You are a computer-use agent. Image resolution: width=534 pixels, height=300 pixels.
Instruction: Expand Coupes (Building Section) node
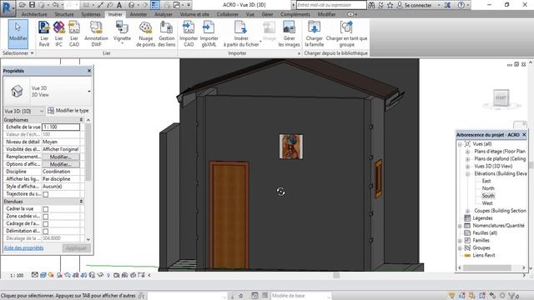point(467,211)
